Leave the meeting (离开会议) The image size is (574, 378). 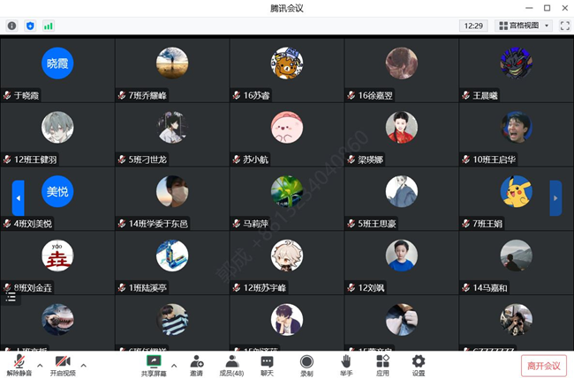544,366
